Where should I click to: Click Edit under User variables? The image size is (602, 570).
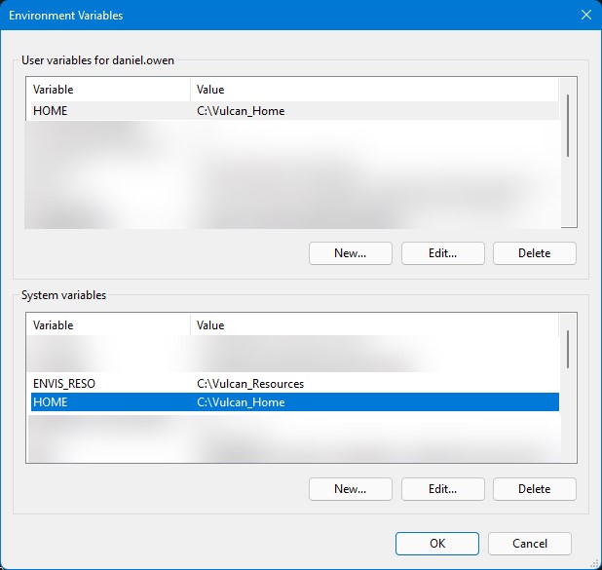[442, 253]
